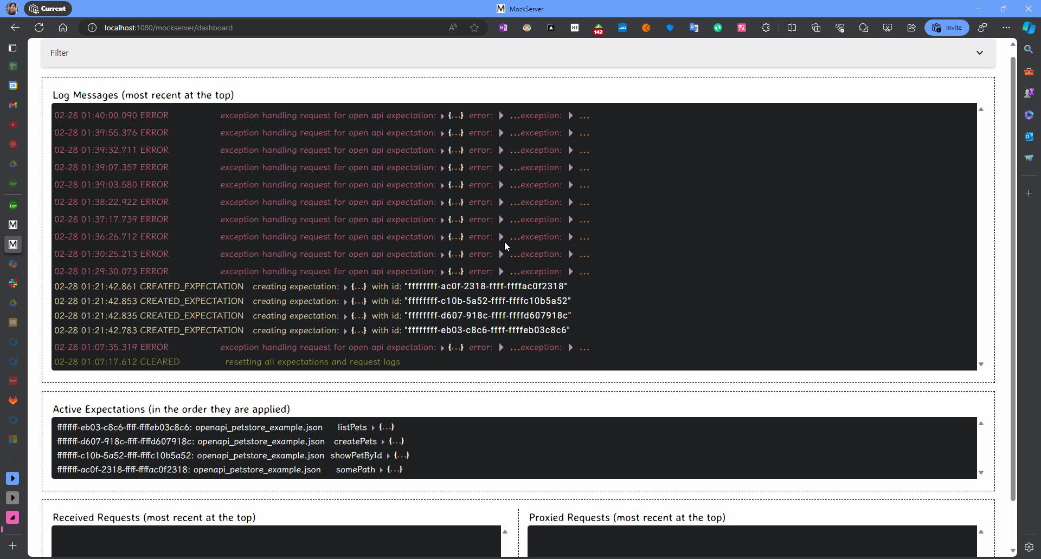Toggle split screen view
Screen dimensions: 1041x559
coord(792,28)
